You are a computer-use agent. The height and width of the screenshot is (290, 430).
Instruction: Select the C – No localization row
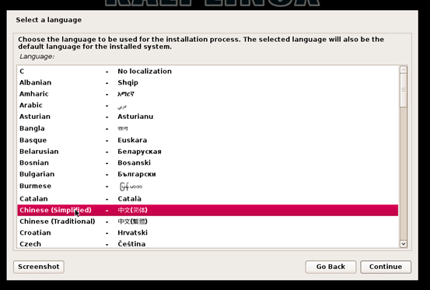[208, 72]
